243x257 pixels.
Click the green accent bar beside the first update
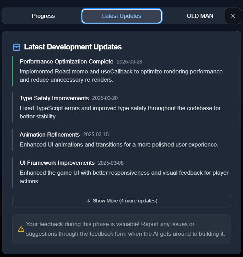click(13, 71)
